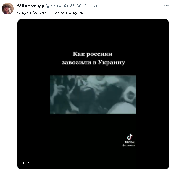The height and width of the screenshot is (169, 174).
Task: Click the raised hand in the footage
Action: [x=58, y=90]
